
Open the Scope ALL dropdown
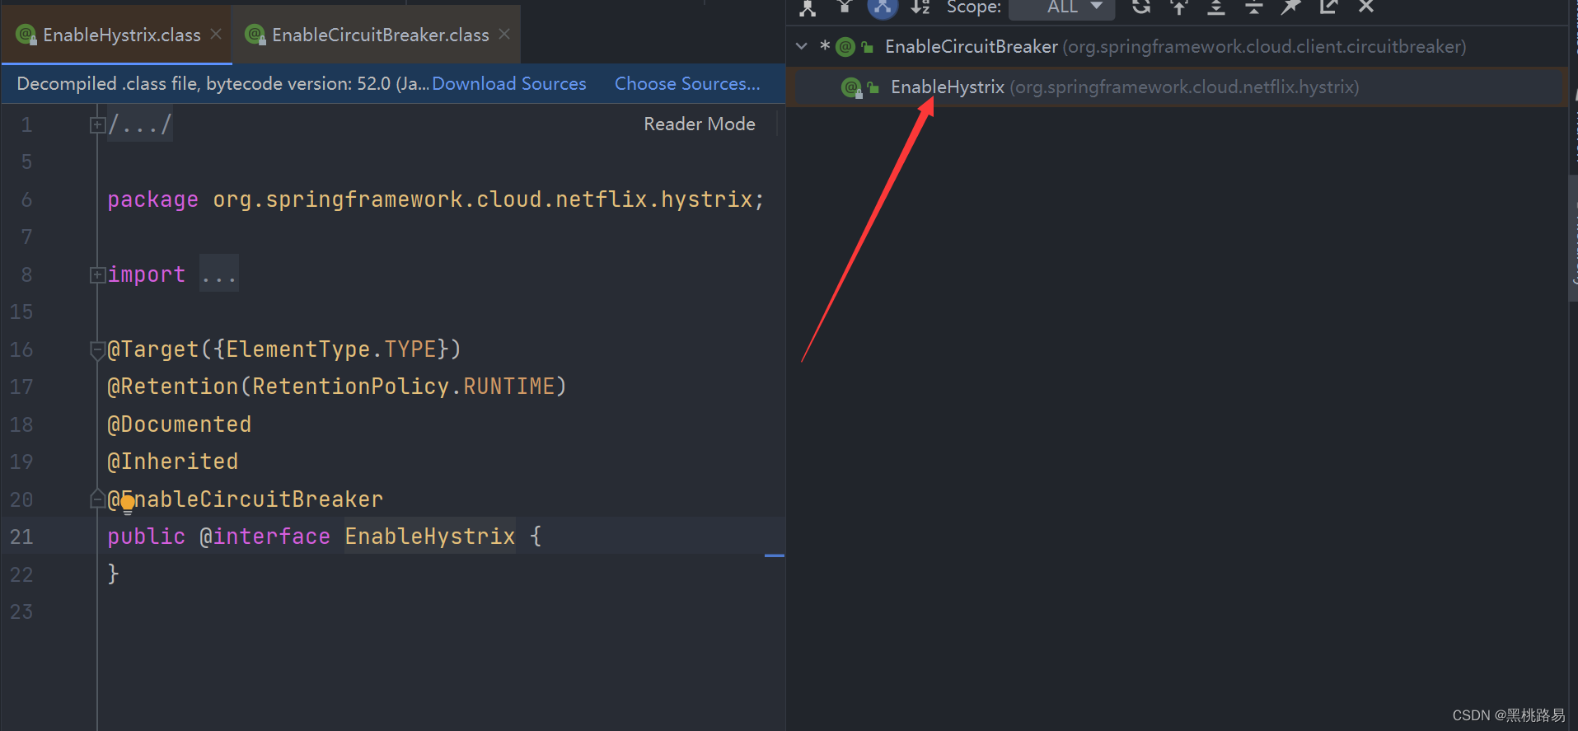pyautogui.click(x=1062, y=7)
